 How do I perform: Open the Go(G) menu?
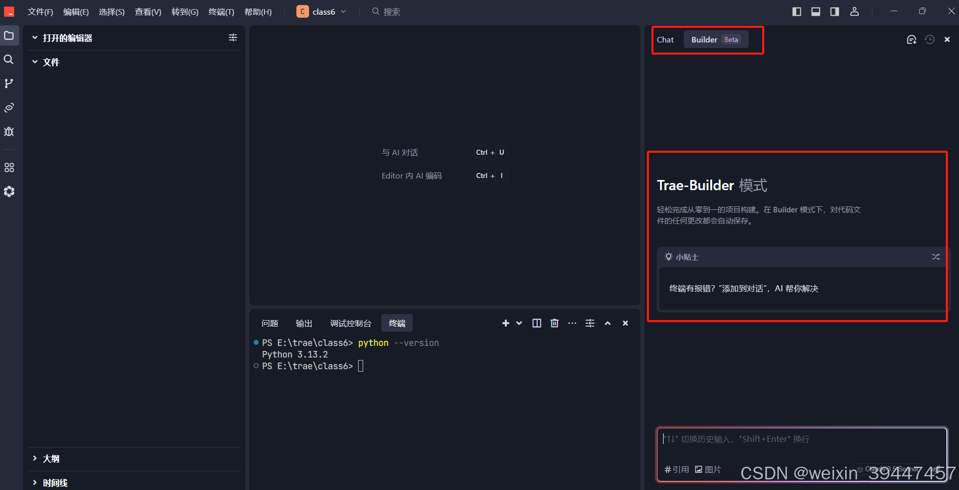185,11
